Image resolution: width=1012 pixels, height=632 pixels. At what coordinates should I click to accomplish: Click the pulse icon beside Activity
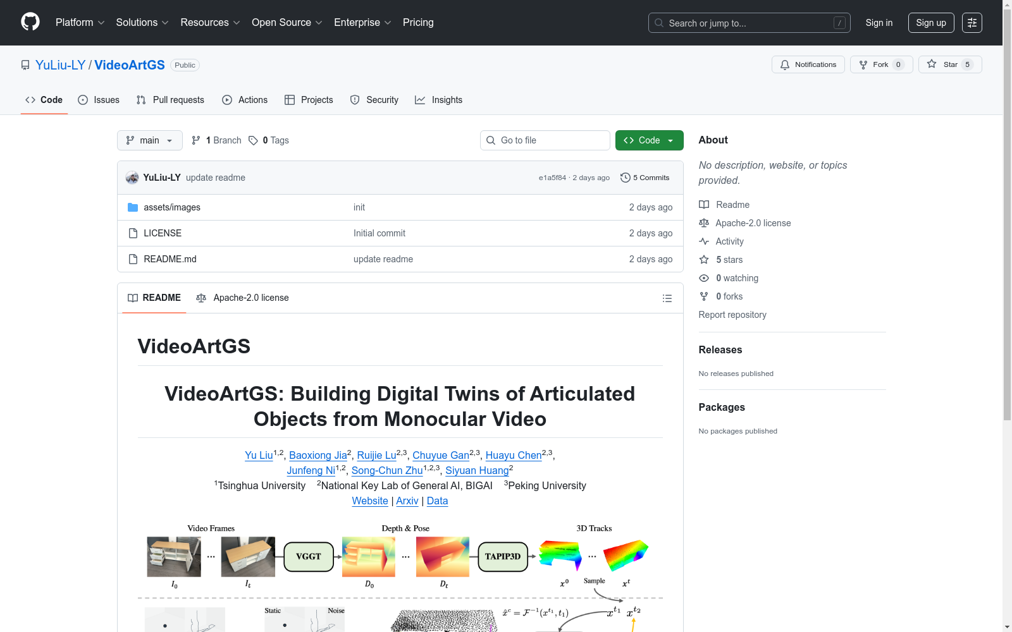point(704,241)
